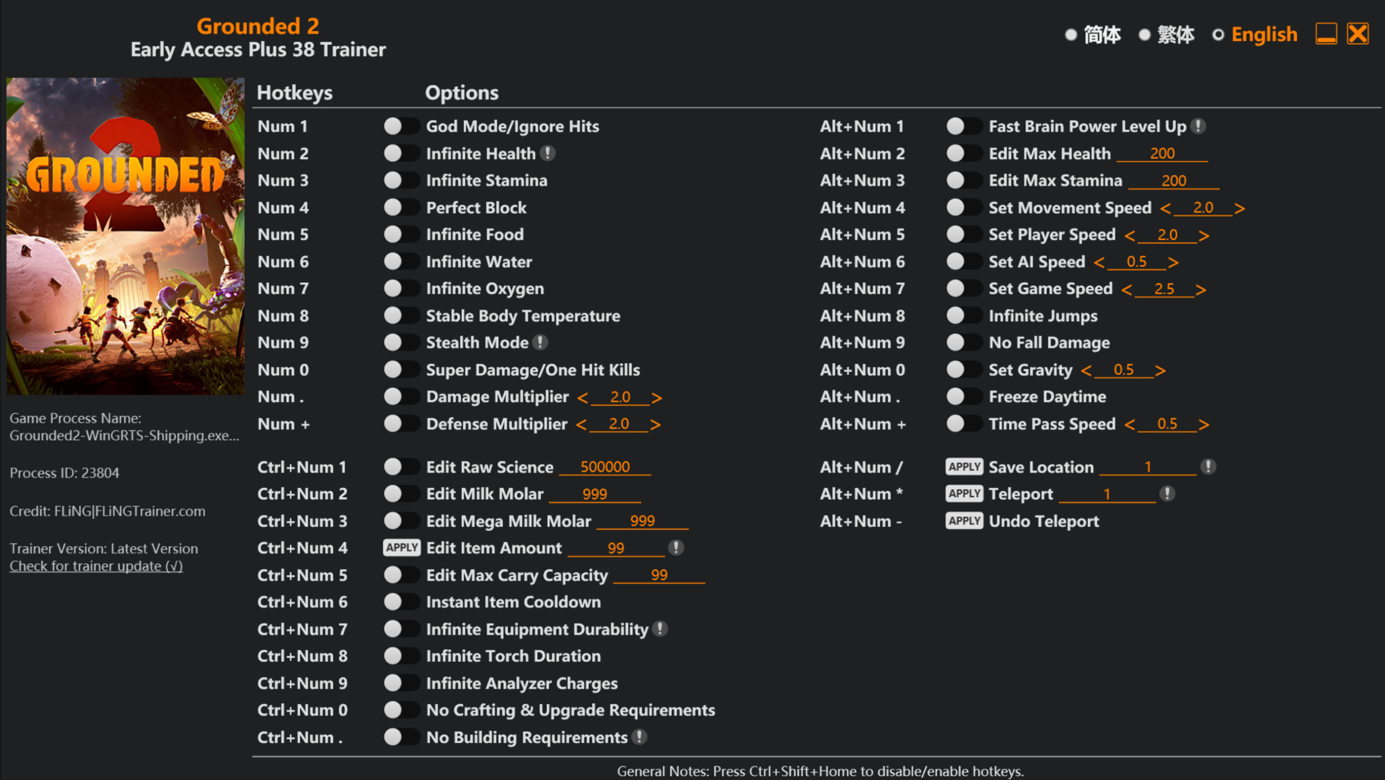1385x780 pixels.
Task: Click the Edit Max Carry Capacity field
Action: 659,575
